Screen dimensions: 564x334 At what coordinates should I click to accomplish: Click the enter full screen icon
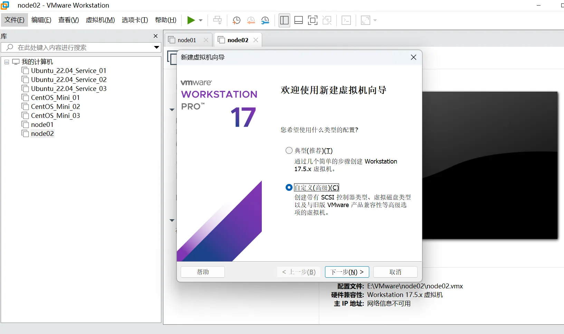pyautogui.click(x=313, y=20)
